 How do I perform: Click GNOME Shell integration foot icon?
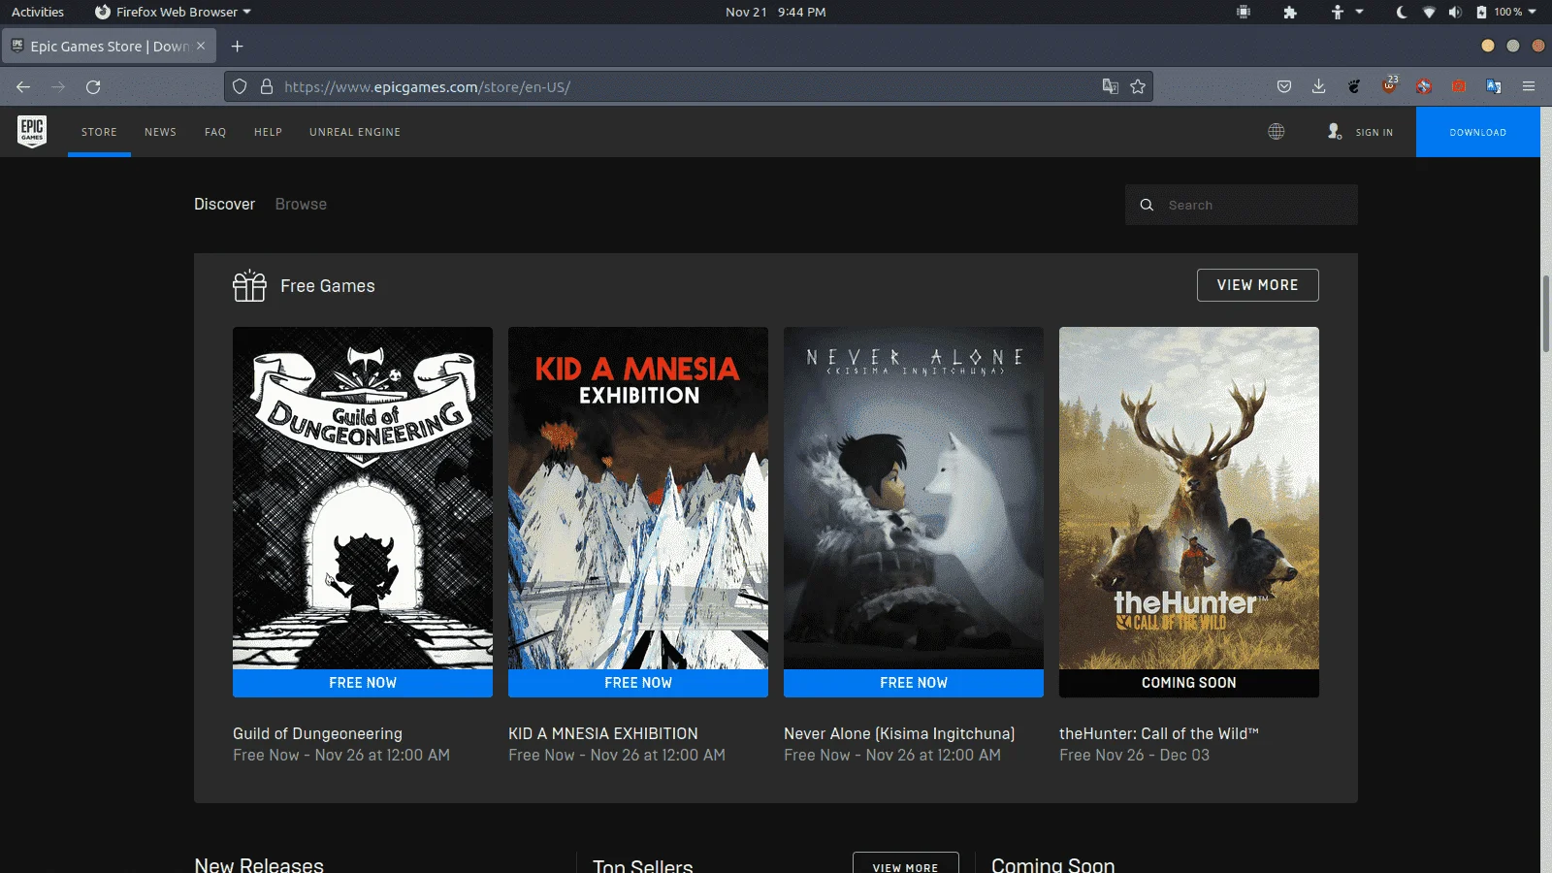(x=1354, y=86)
